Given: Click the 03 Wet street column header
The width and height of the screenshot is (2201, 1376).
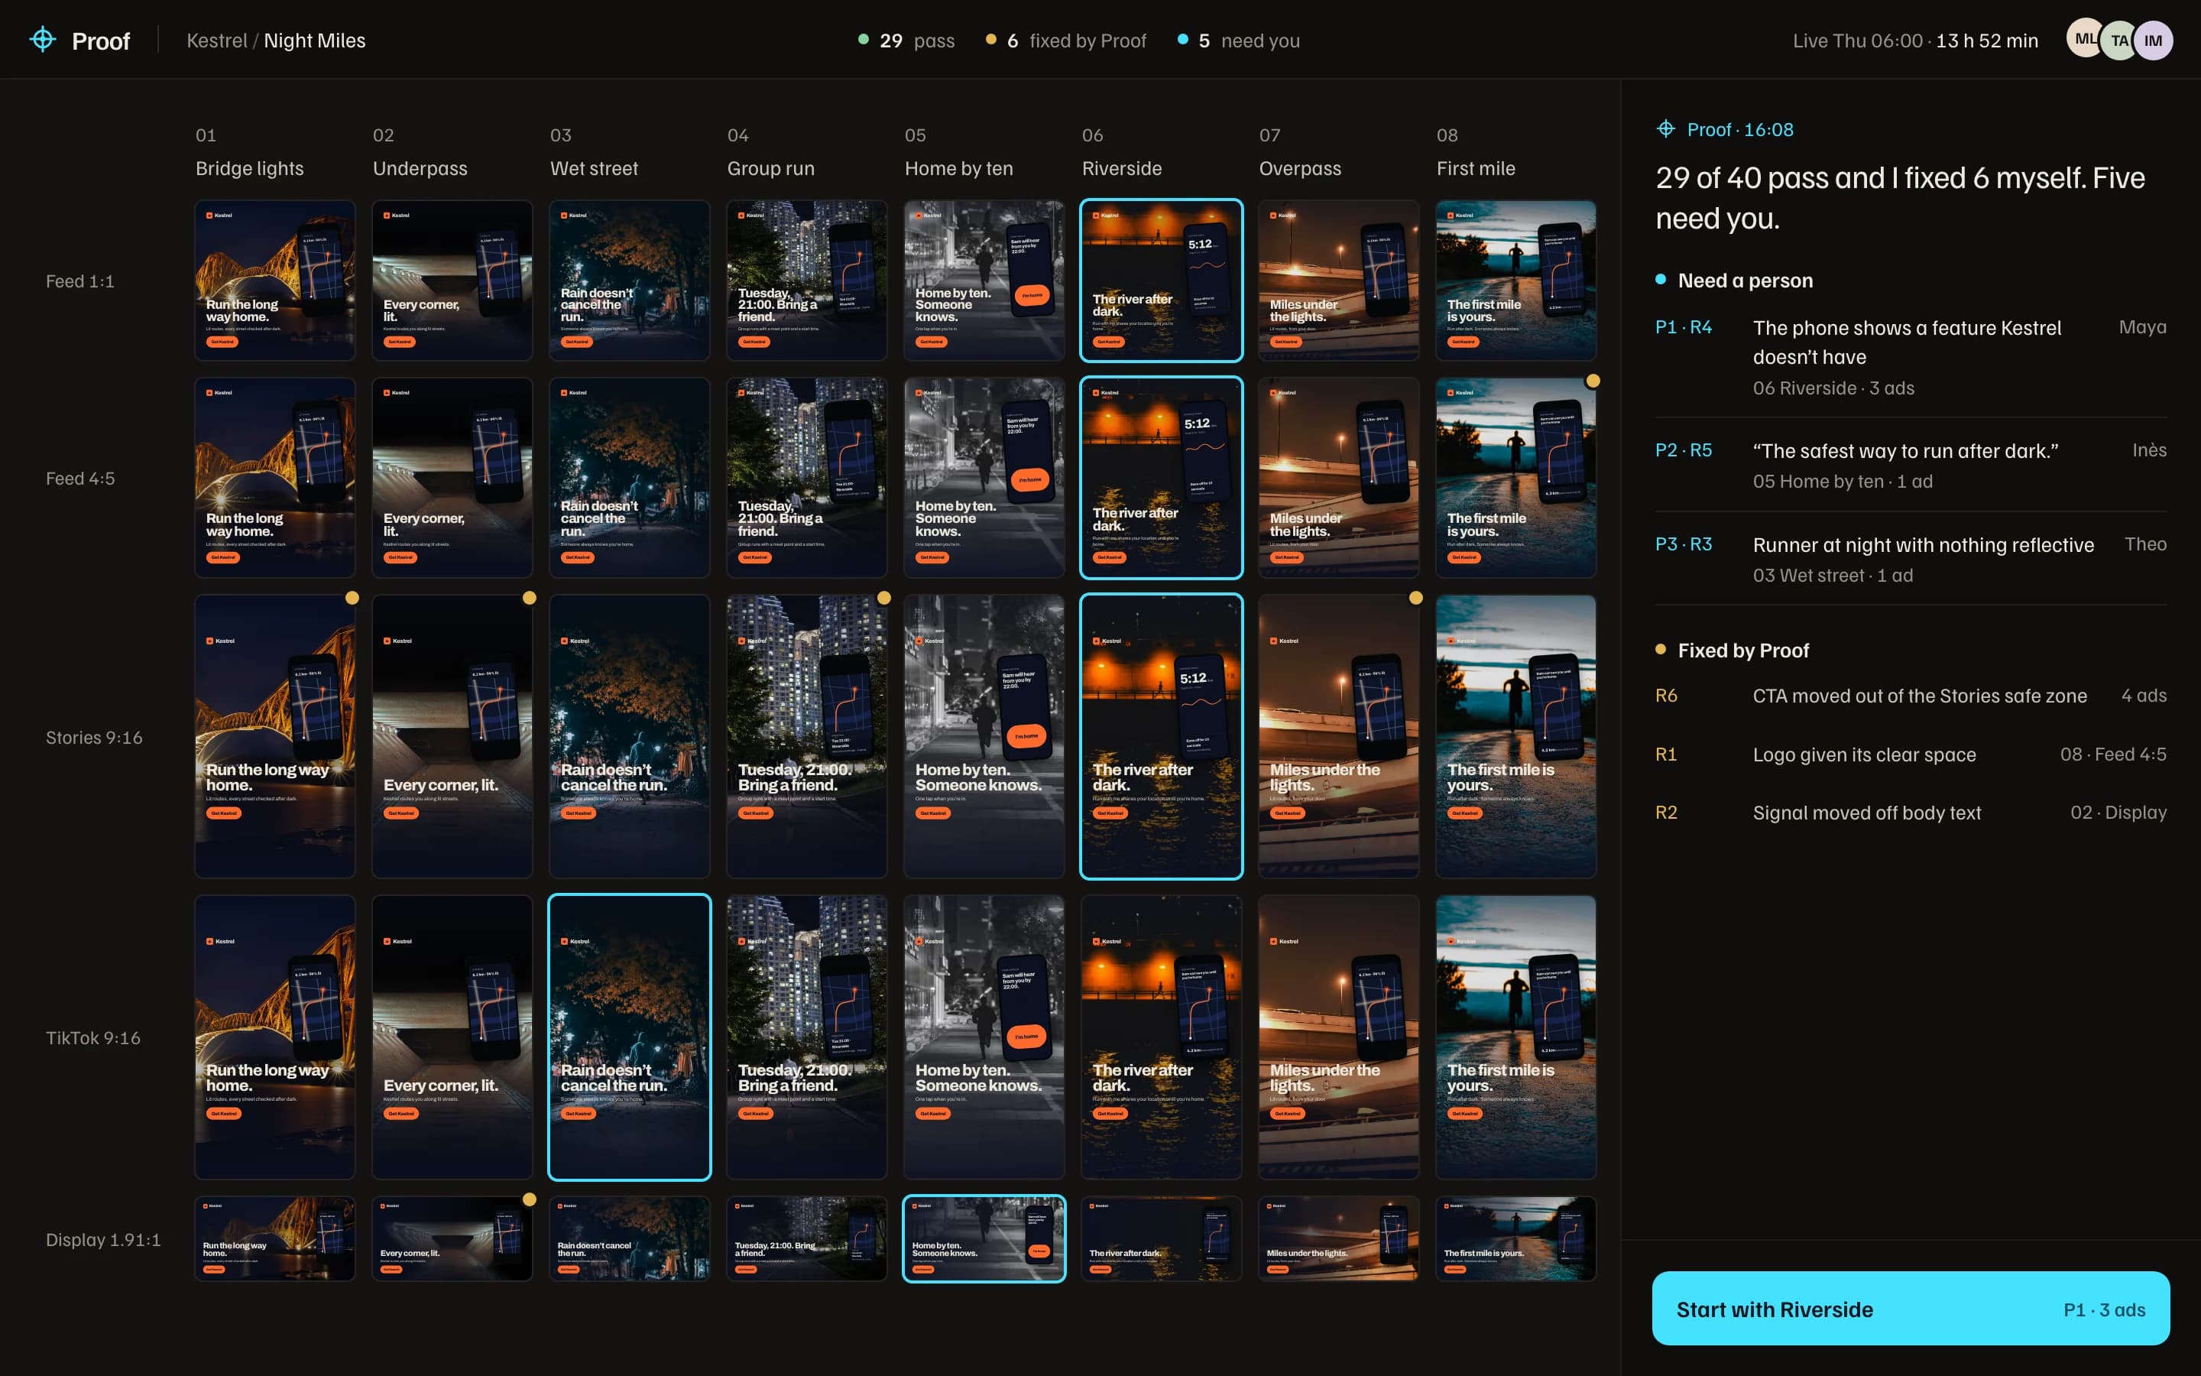Looking at the screenshot, I should coord(594,152).
